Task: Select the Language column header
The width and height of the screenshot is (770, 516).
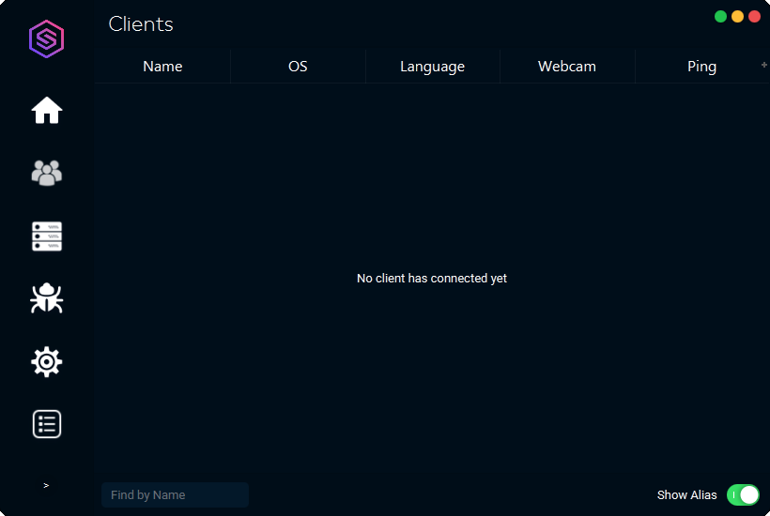Action: tap(432, 67)
